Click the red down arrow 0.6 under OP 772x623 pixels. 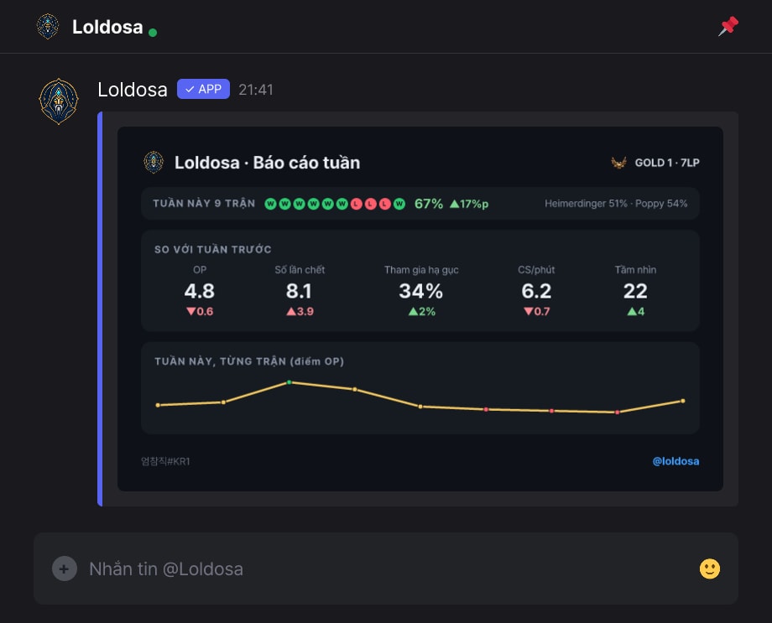pos(200,312)
